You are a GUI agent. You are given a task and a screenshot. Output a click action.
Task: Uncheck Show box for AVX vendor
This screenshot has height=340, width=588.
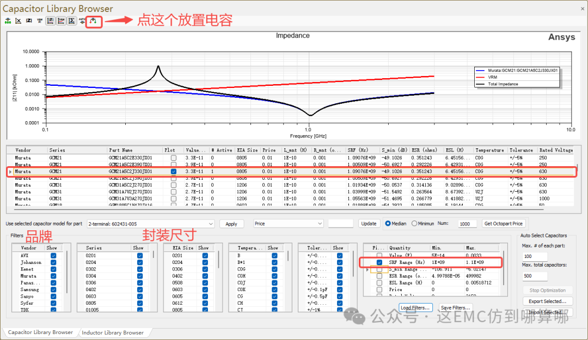pos(53,255)
